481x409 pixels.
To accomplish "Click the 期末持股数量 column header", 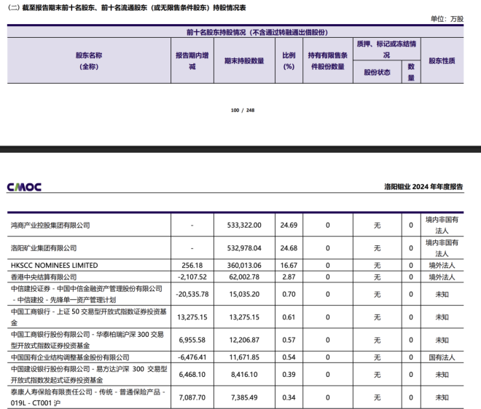I will point(244,60).
